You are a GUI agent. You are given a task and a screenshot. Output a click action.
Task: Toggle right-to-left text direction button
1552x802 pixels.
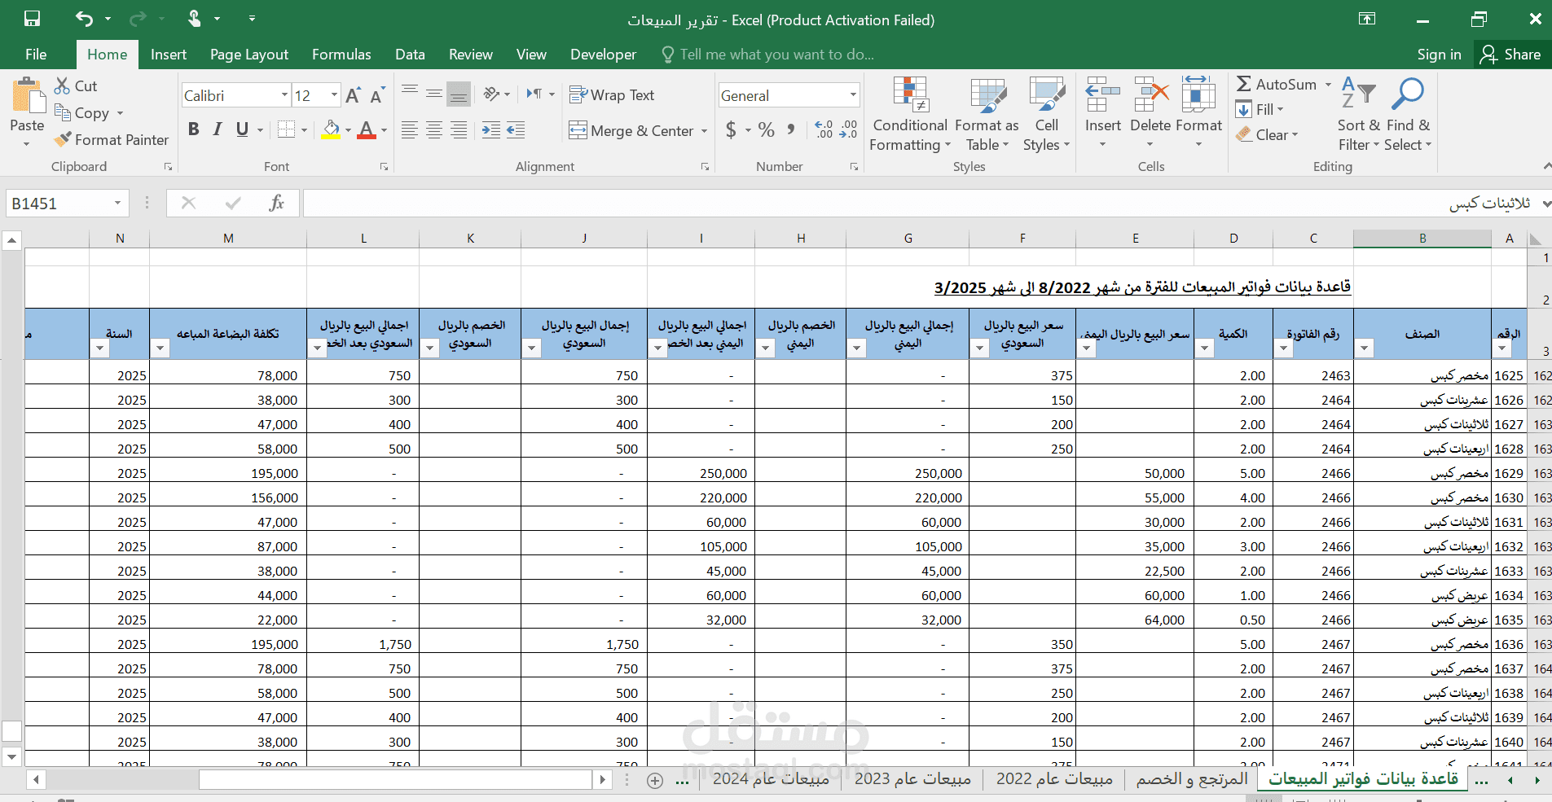pos(534,94)
